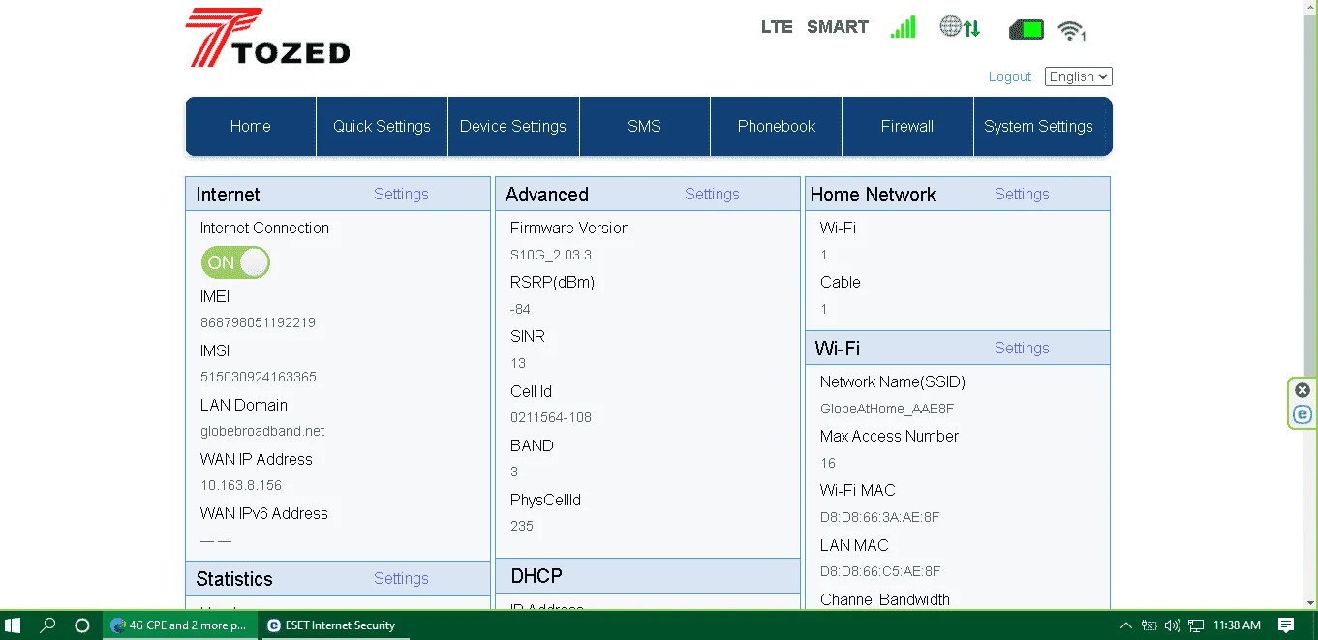Screen dimensions: 1318x640
Task: Click LAN MAC D8:D8:66:C5:AE:8F
Action: 880,571
